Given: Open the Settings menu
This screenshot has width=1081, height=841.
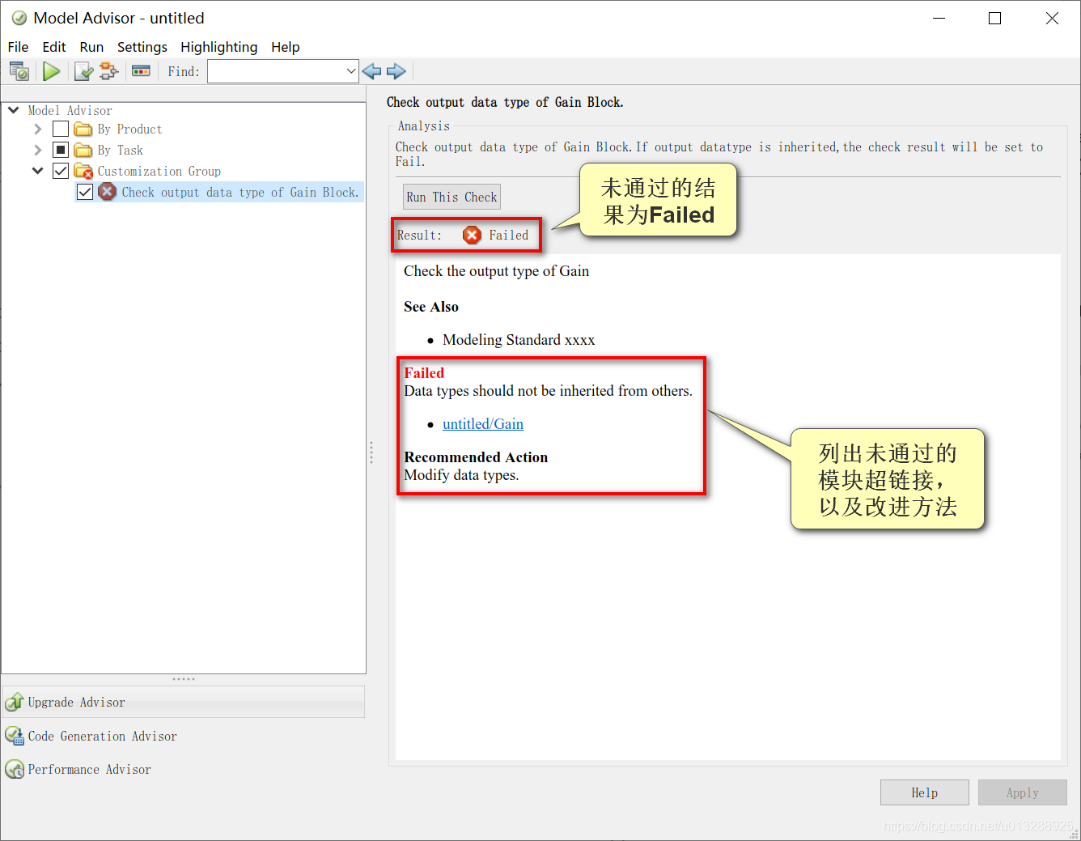Looking at the screenshot, I should click(142, 47).
